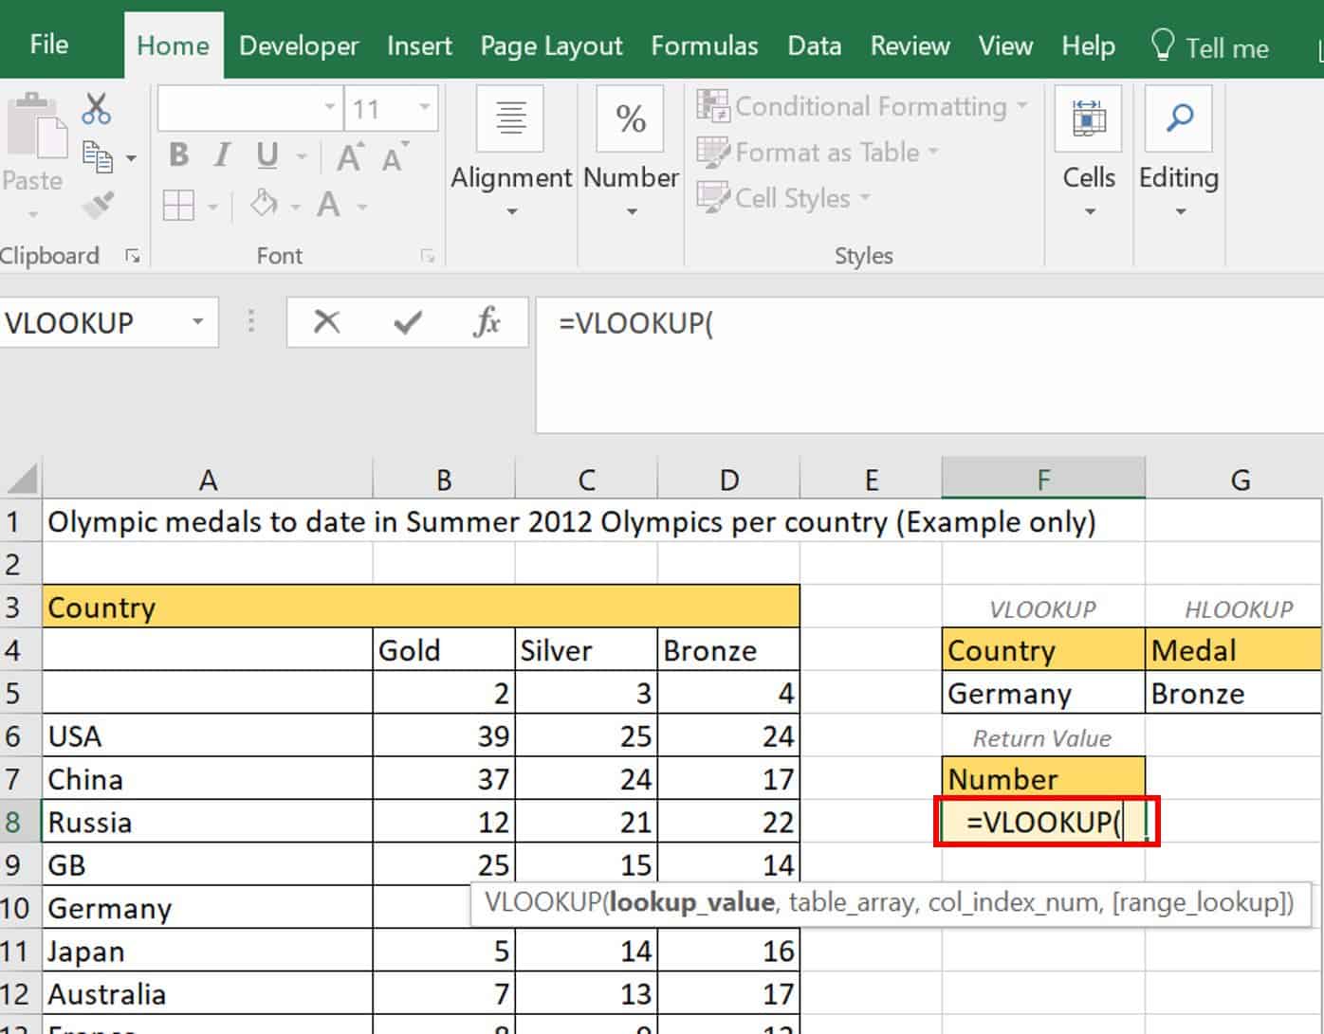
Task: Switch to the Formulas tab
Action: tap(704, 46)
